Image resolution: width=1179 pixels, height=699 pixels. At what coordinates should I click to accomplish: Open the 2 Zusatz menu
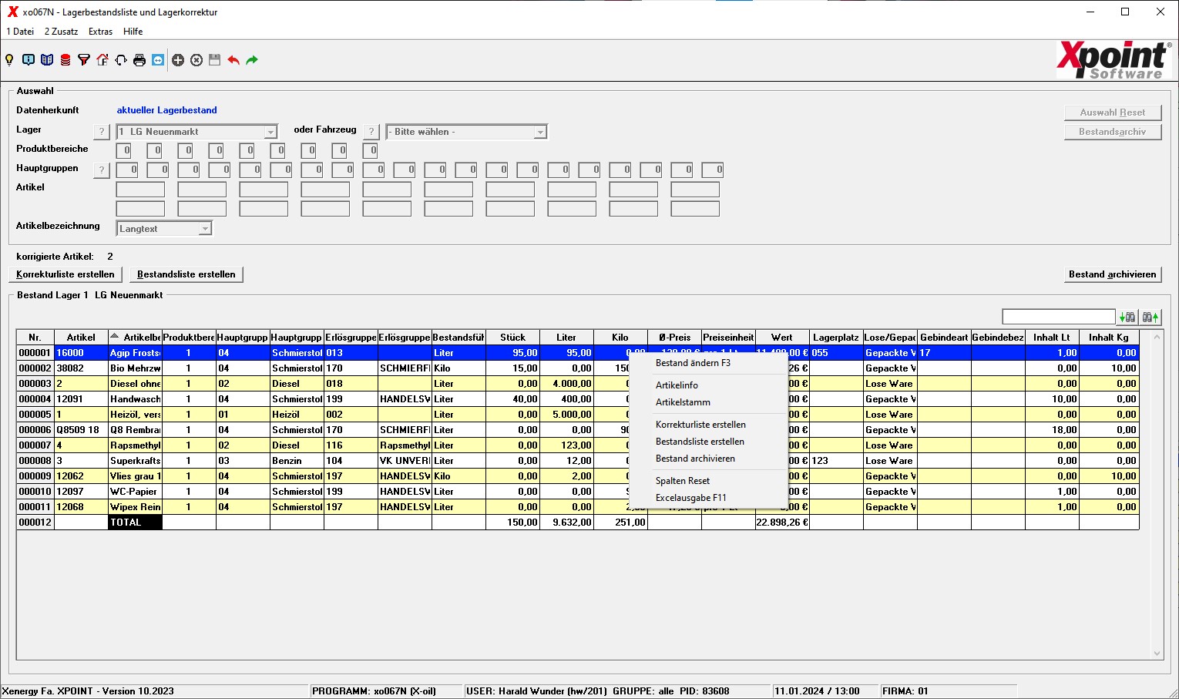[61, 32]
